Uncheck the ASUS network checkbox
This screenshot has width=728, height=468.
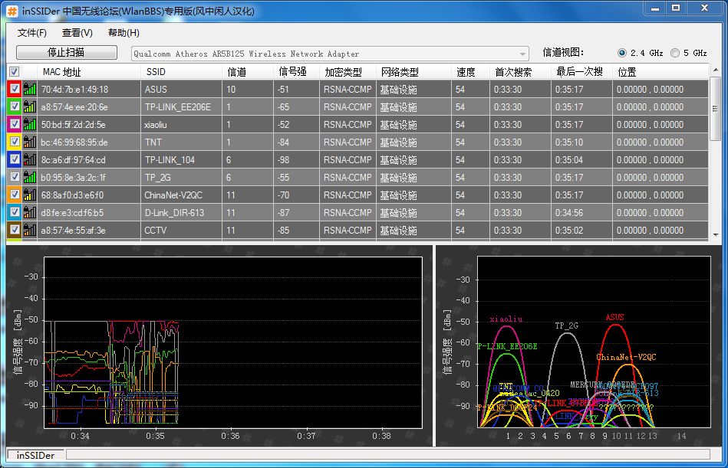(15, 89)
